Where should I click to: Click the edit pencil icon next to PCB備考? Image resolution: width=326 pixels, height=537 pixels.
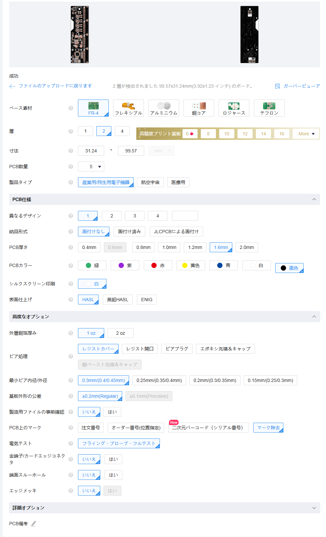pos(33,524)
